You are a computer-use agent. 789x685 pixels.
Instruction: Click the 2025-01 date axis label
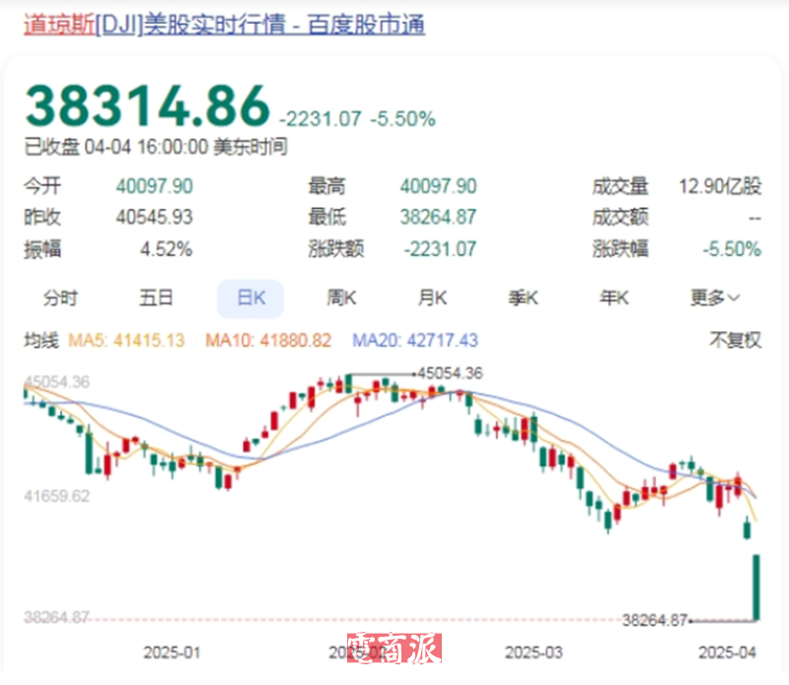171,651
